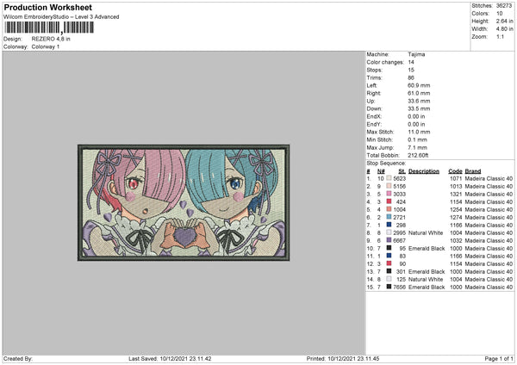Click the Code column header

455,171
